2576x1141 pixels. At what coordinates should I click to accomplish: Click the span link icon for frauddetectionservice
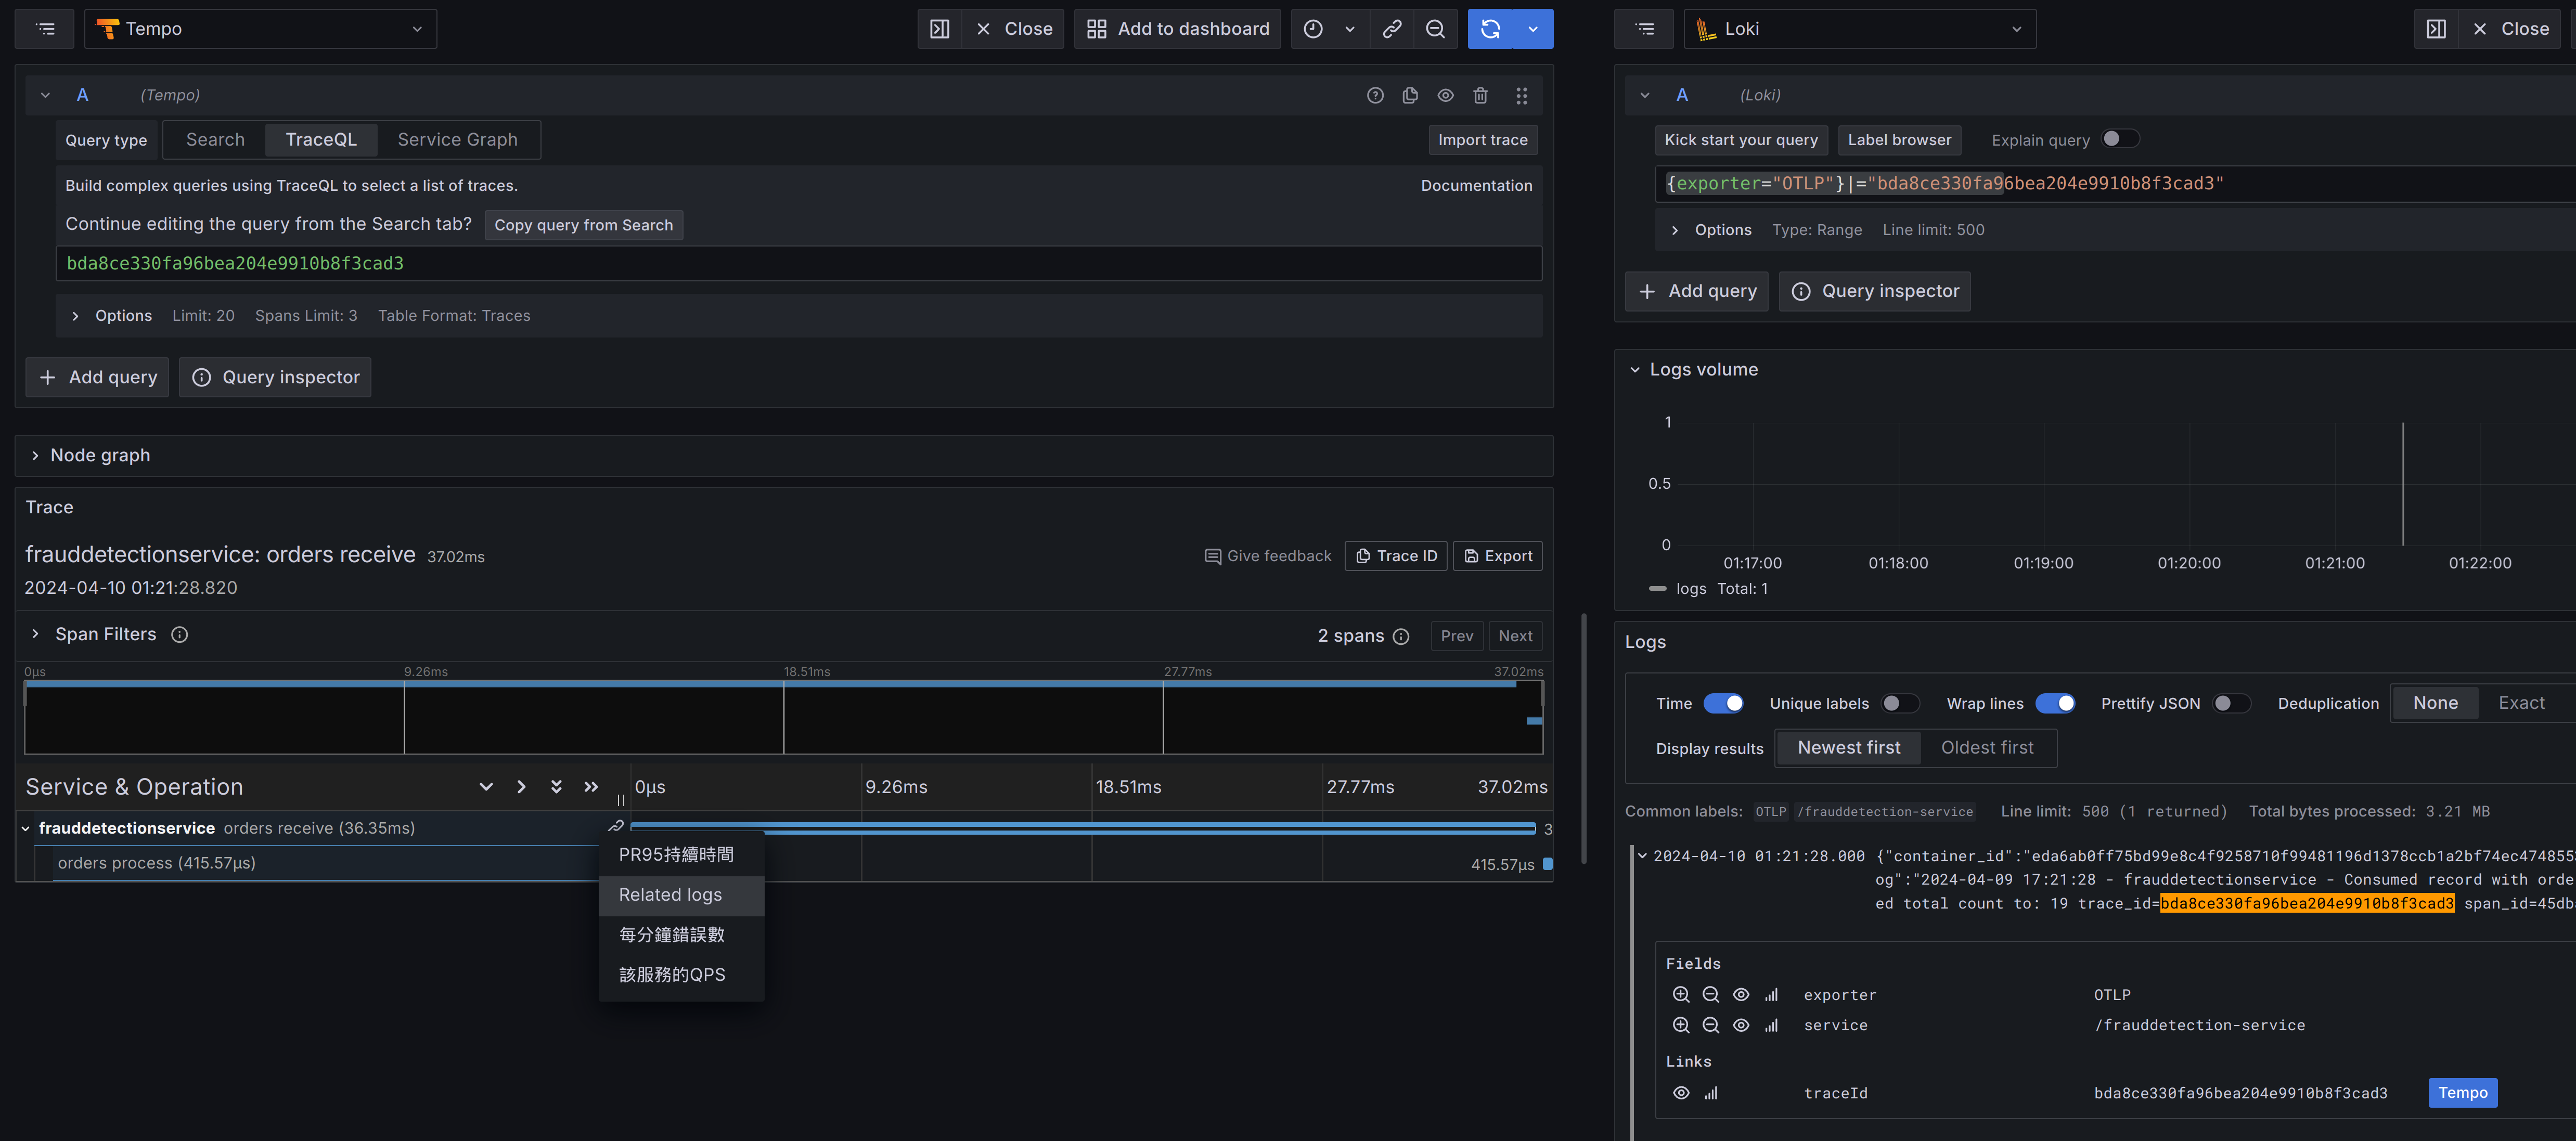click(x=616, y=826)
